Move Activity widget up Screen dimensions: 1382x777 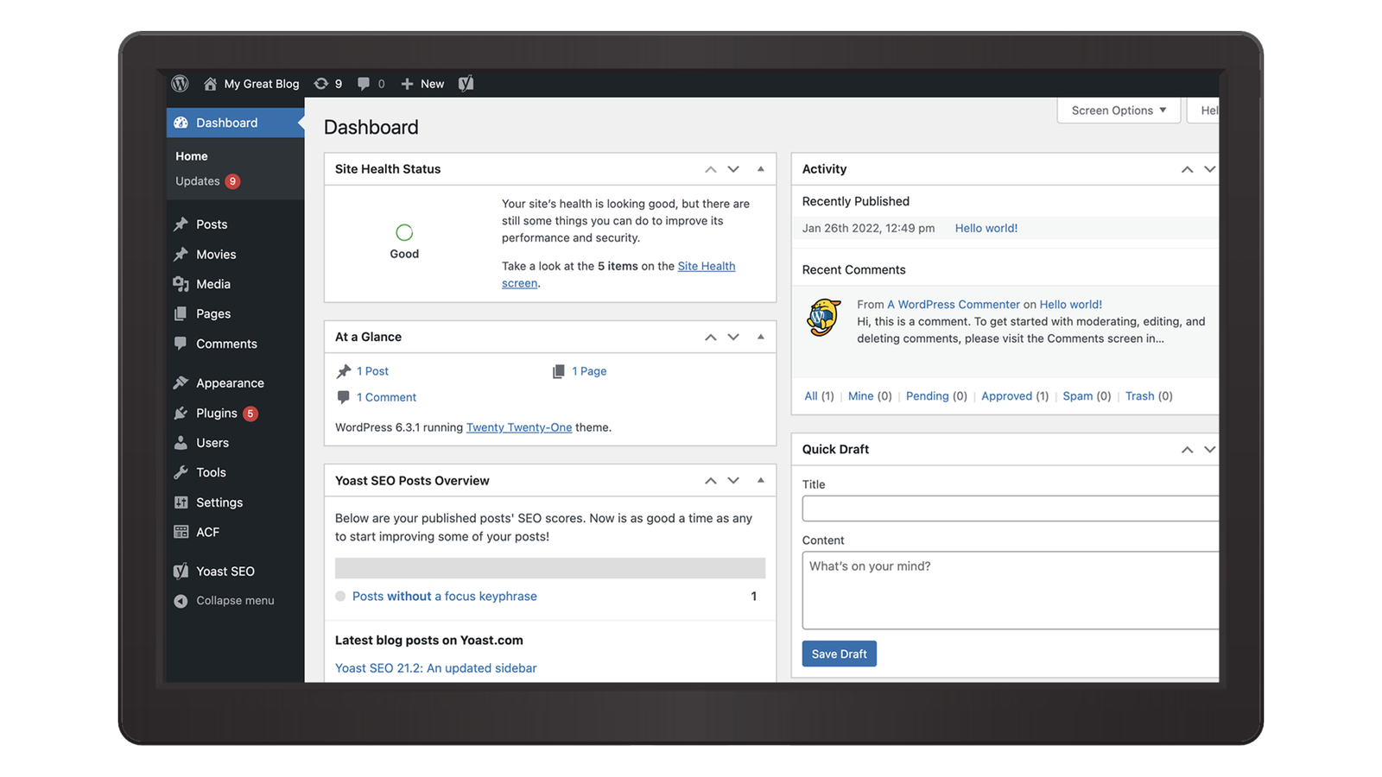click(1187, 169)
